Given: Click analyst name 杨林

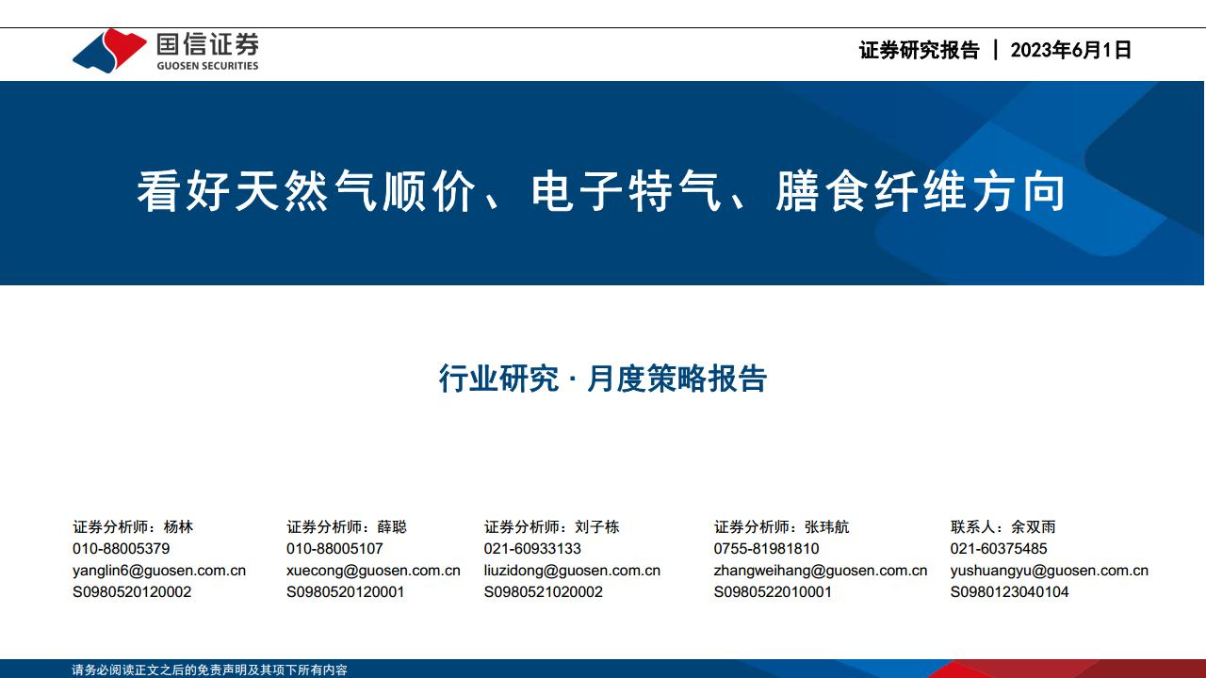Looking at the screenshot, I should [178, 526].
